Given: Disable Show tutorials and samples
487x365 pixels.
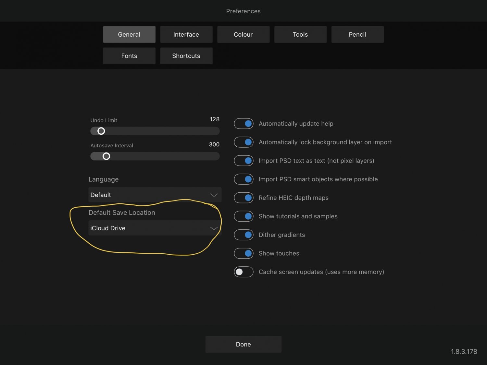Looking at the screenshot, I should 243,216.
